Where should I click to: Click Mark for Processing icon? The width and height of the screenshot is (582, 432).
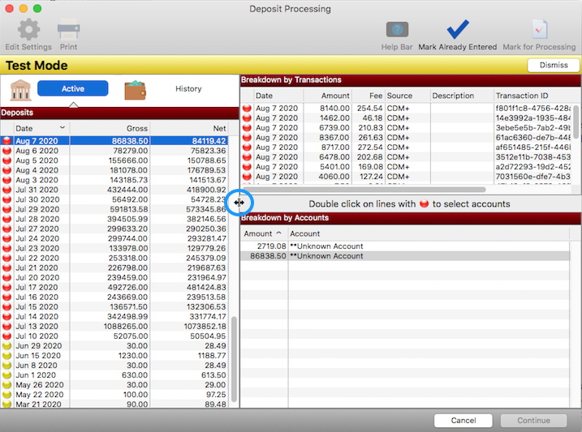(539, 30)
